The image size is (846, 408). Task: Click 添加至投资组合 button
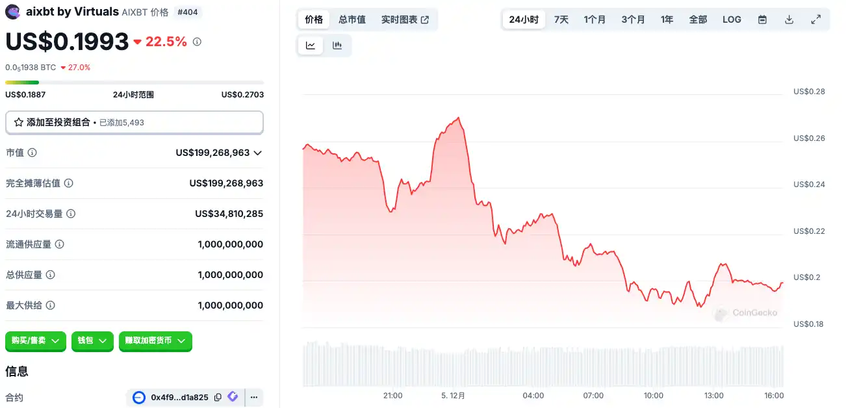point(134,122)
